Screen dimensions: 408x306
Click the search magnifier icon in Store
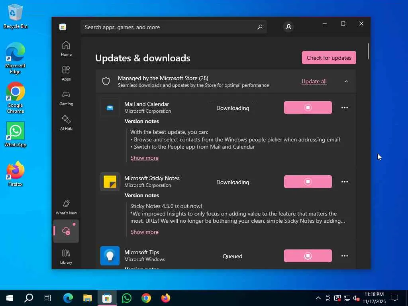coord(260,27)
